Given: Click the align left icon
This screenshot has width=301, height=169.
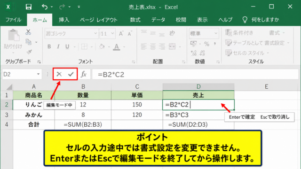Looking at the screenshot, I should [x=144, y=46].
